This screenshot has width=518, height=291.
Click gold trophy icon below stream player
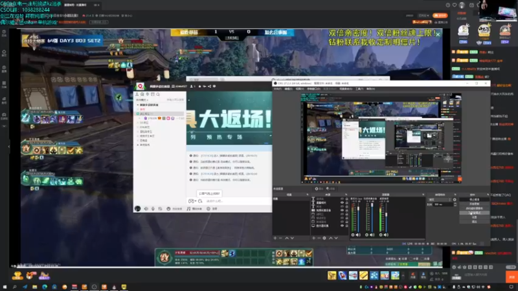[17, 275]
